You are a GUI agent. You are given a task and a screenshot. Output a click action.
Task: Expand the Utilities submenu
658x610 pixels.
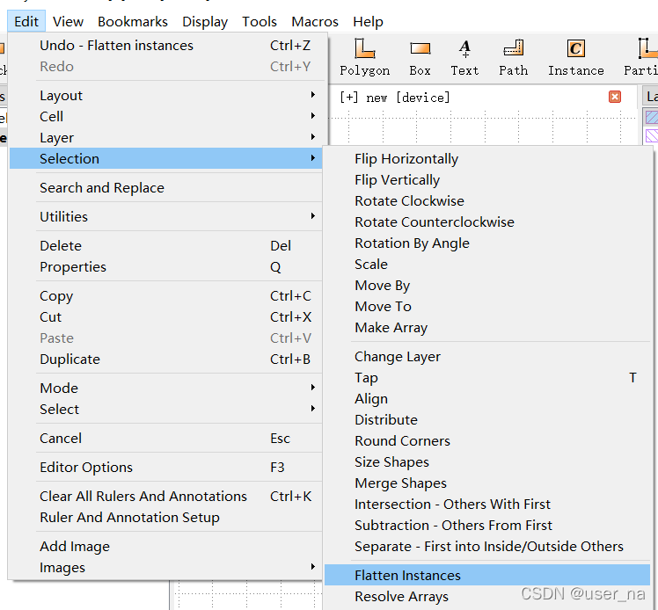tap(165, 216)
